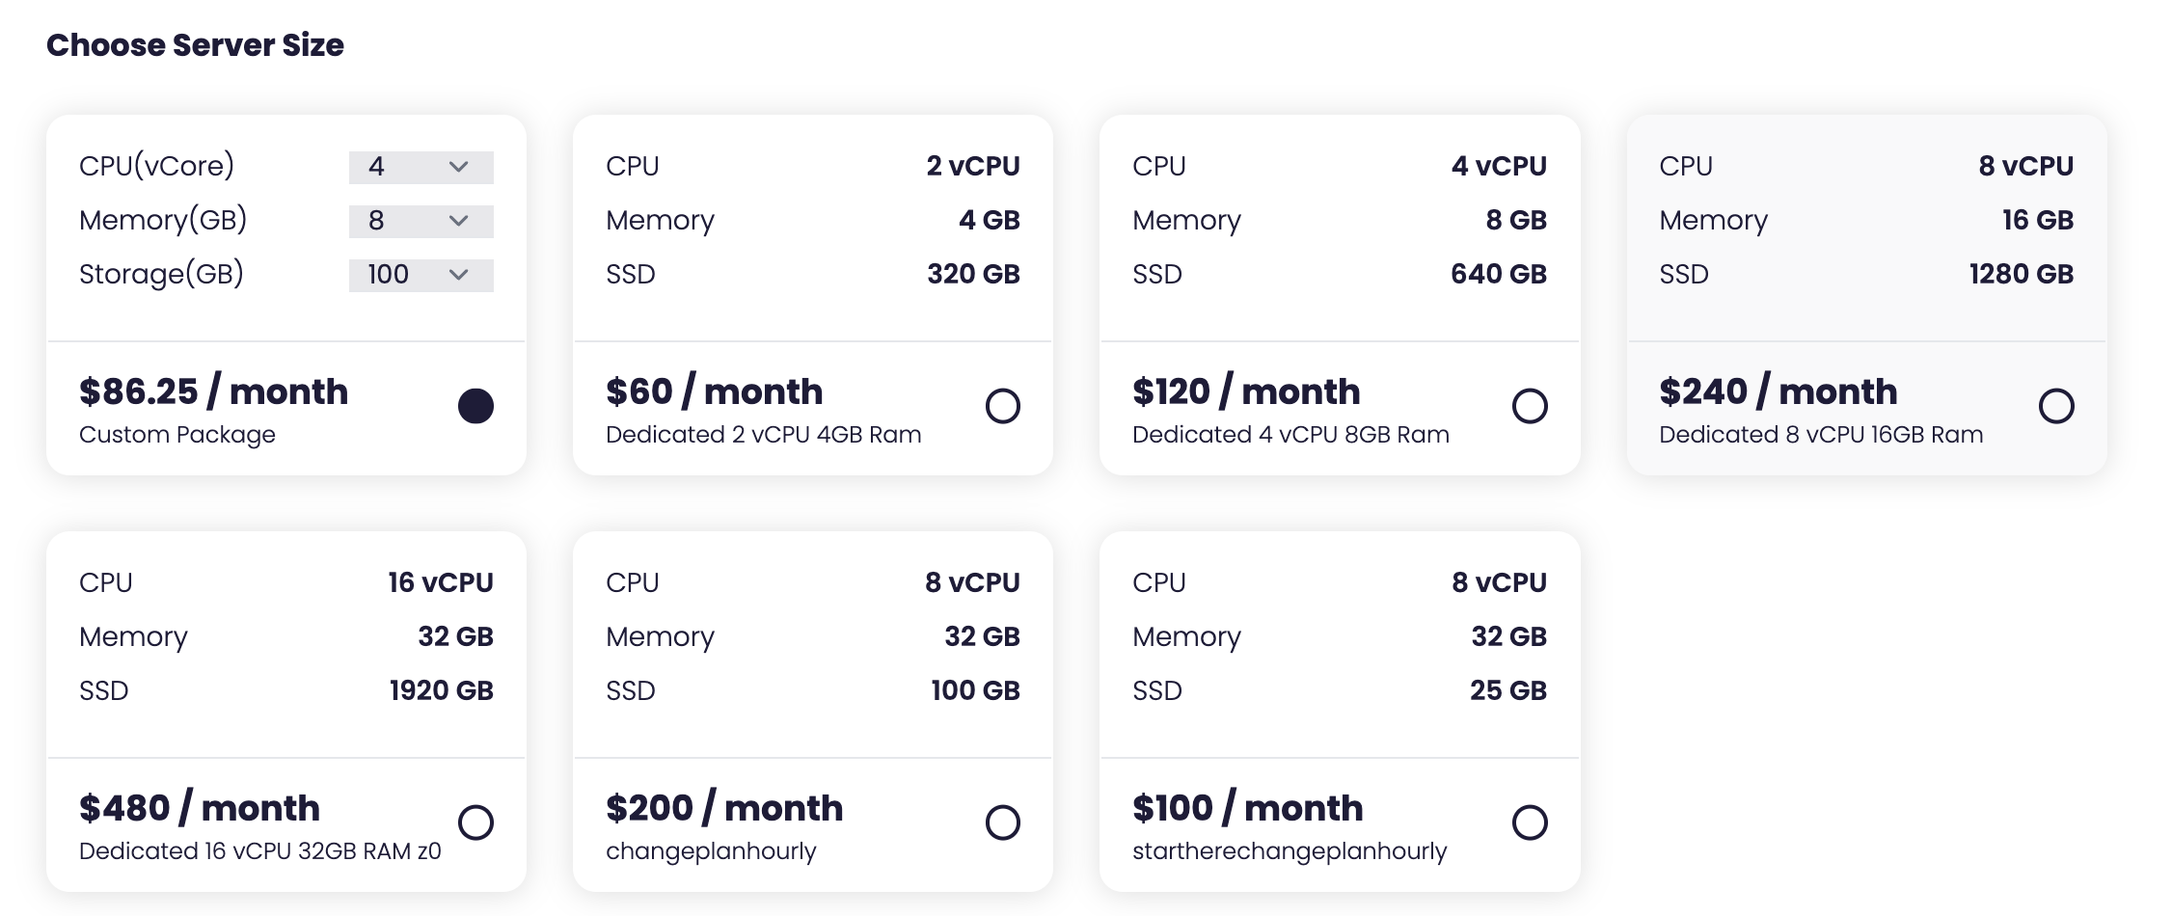Click the Dedicated 8 vCPU 16GB Ram label

tap(1821, 435)
